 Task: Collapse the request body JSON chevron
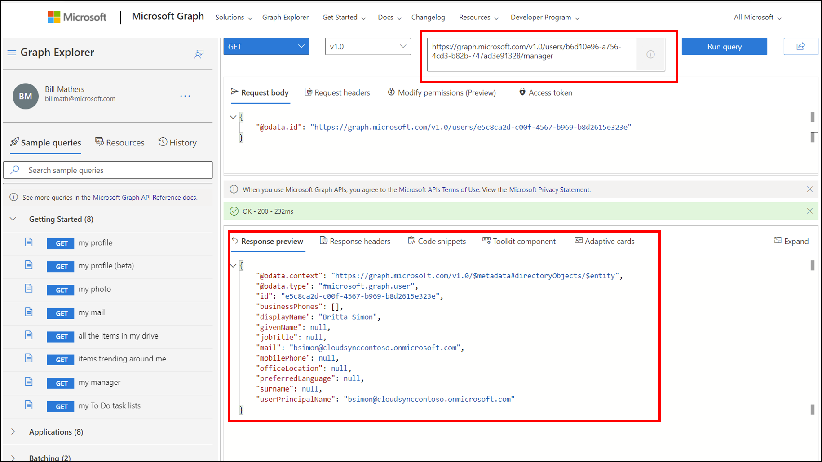[233, 117]
